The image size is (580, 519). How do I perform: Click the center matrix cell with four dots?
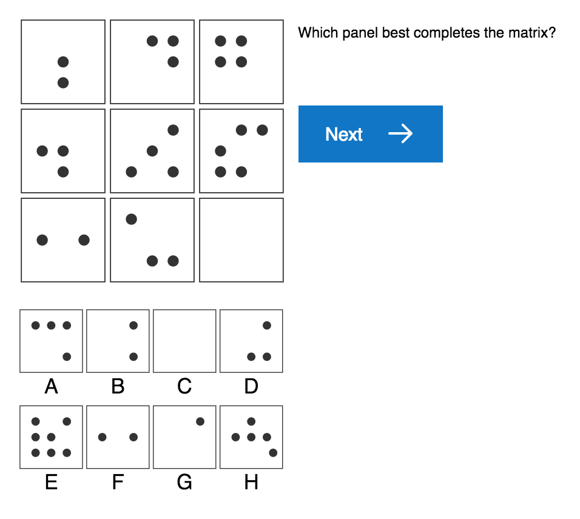coord(152,151)
